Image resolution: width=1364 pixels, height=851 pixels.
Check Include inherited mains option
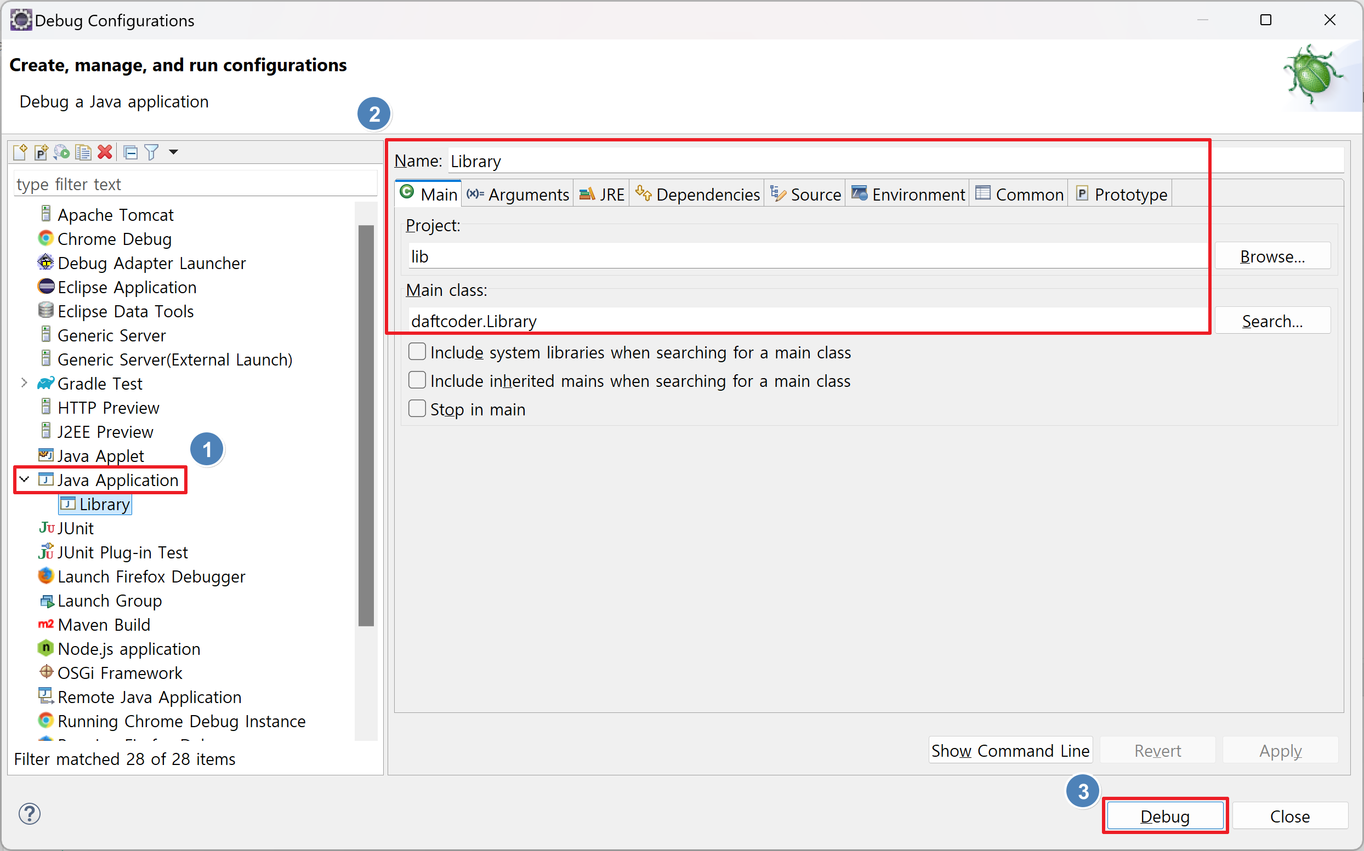(x=417, y=380)
